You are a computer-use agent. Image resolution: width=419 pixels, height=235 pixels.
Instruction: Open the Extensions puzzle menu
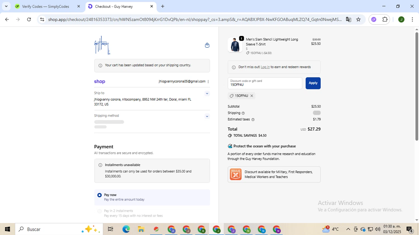[x=385, y=19]
